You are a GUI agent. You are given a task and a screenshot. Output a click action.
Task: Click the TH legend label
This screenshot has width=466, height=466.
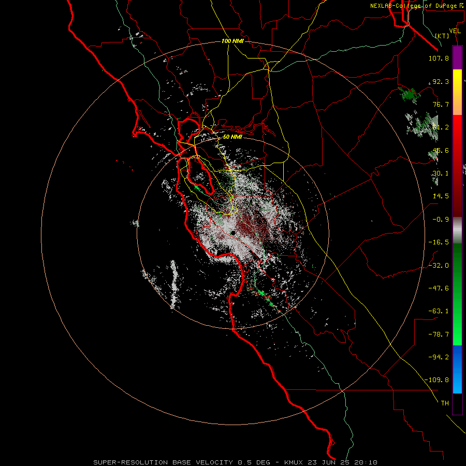445,403
